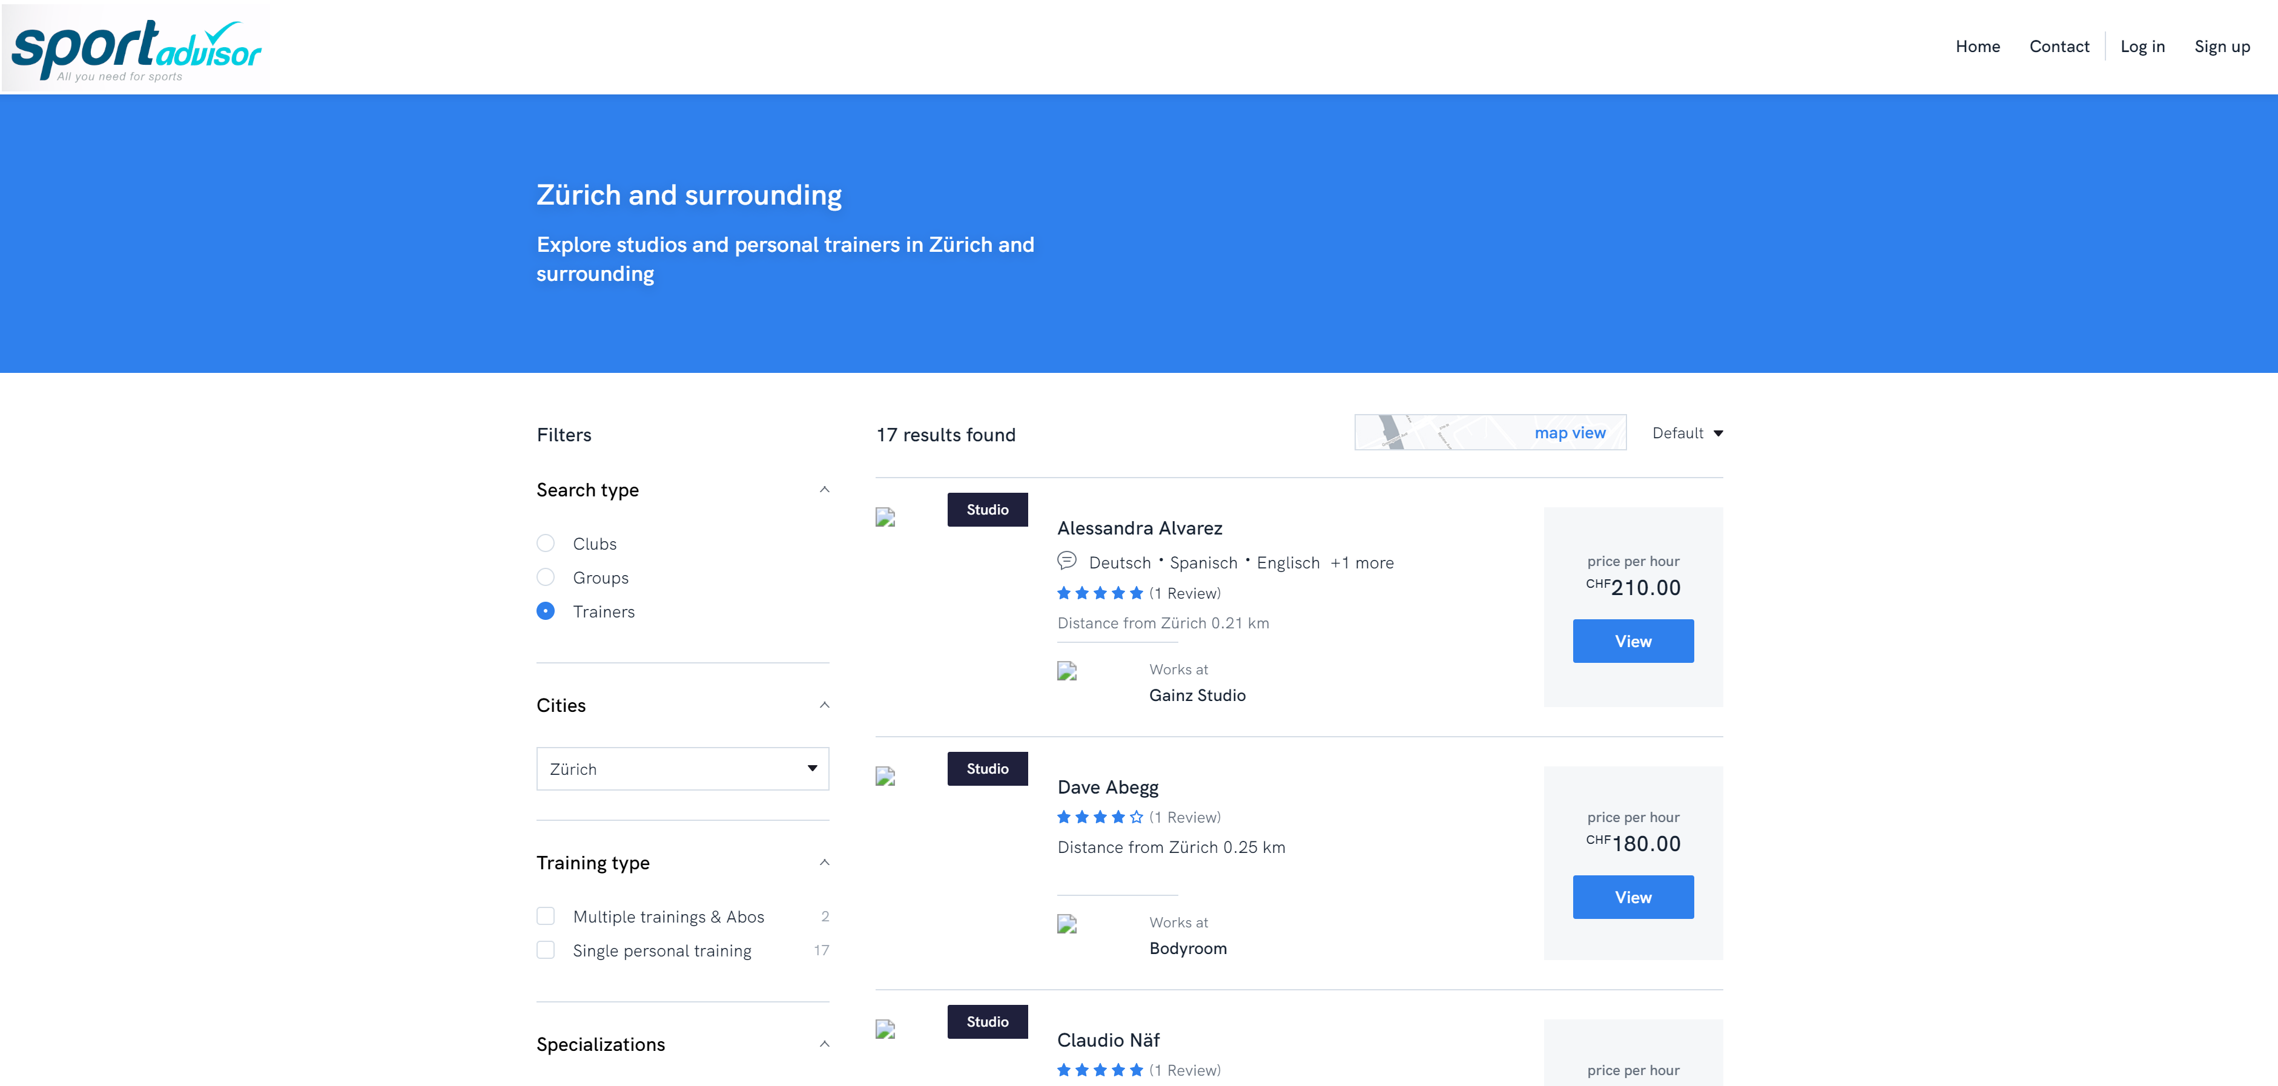2278x1086 pixels.
Task: Enable Single personal training checkbox
Action: 546,950
